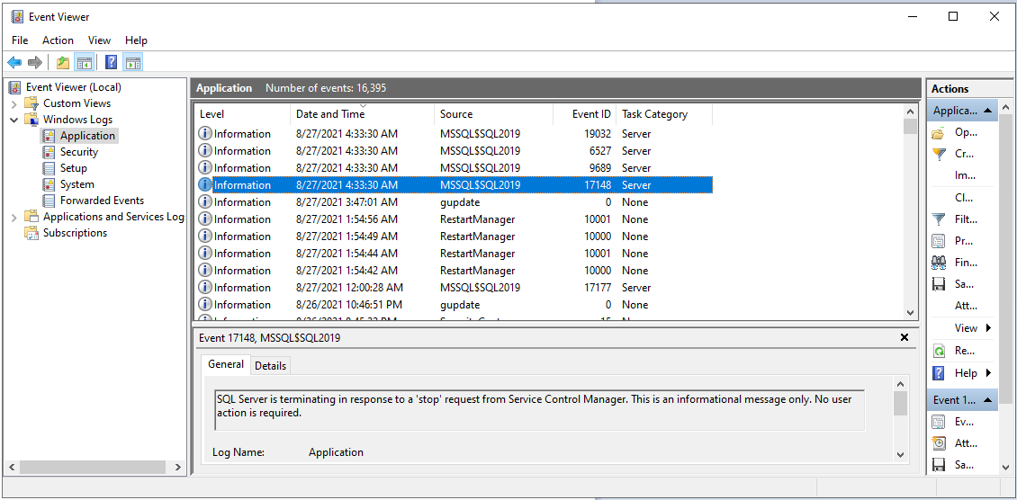Screen dimensions: 1017x500
Task: Toggle the Show/Hide Console Tree toolbar icon
Action: pyautogui.click(x=84, y=62)
